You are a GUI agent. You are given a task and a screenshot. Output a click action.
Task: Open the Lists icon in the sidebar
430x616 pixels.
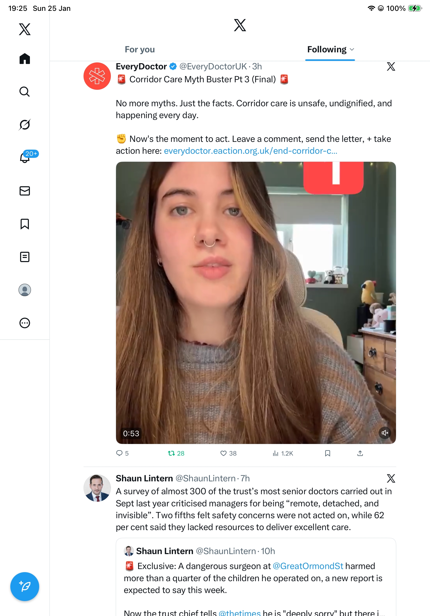pos(25,257)
